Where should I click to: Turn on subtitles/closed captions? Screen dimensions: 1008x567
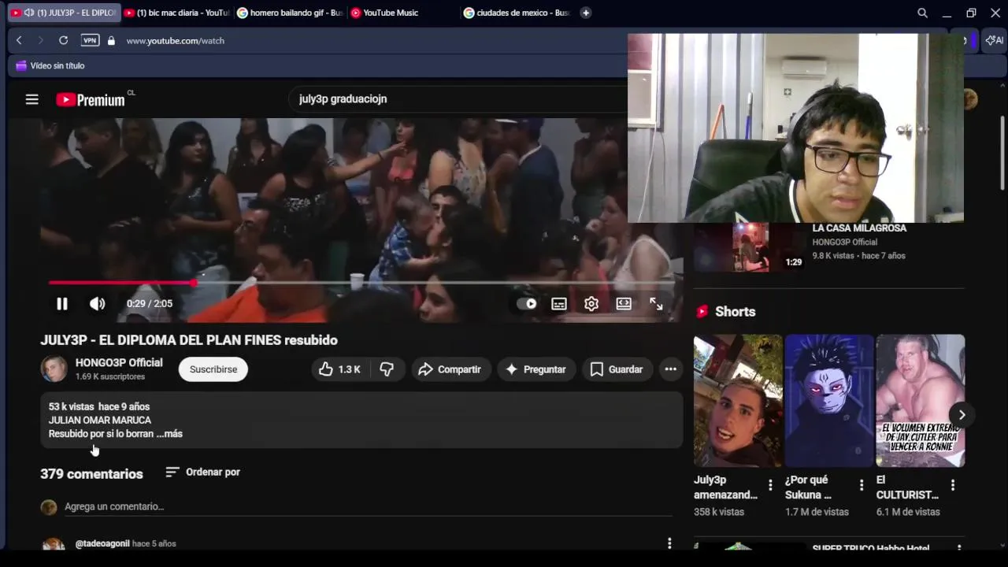[559, 304]
